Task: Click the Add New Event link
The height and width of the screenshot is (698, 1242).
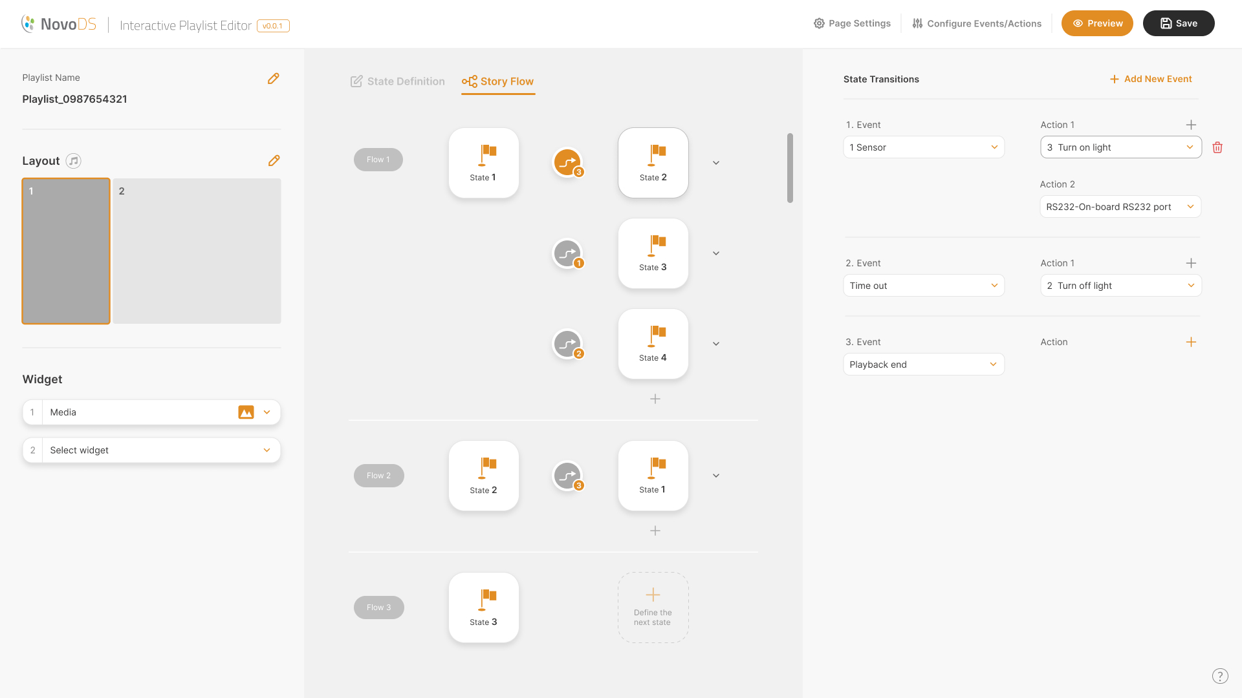Action: click(x=1151, y=79)
